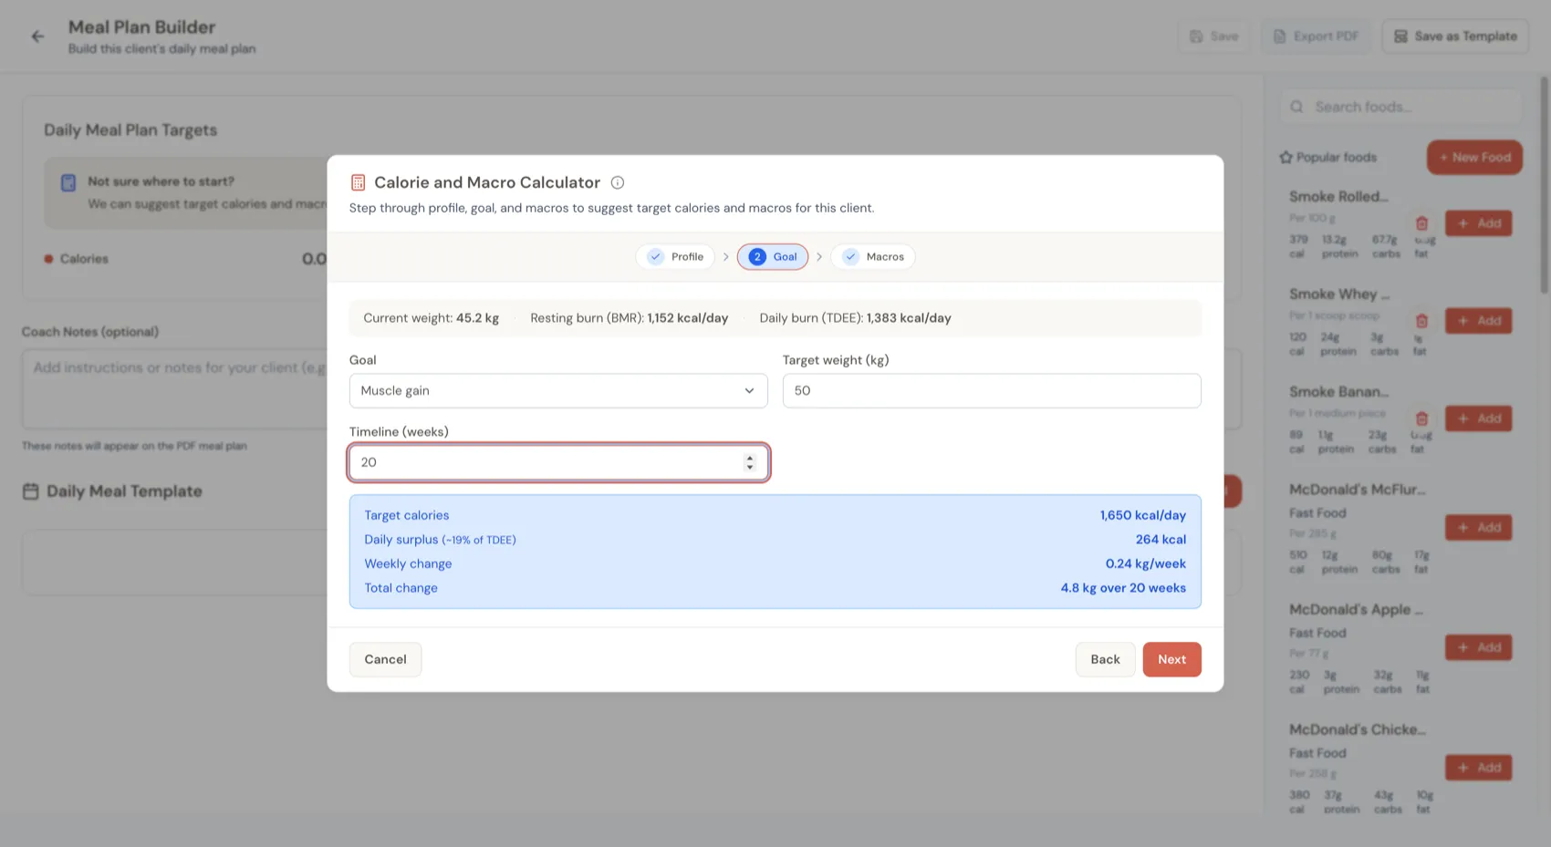1551x847 pixels.
Task: Click the Timeline weeks input field
Action: click(558, 462)
